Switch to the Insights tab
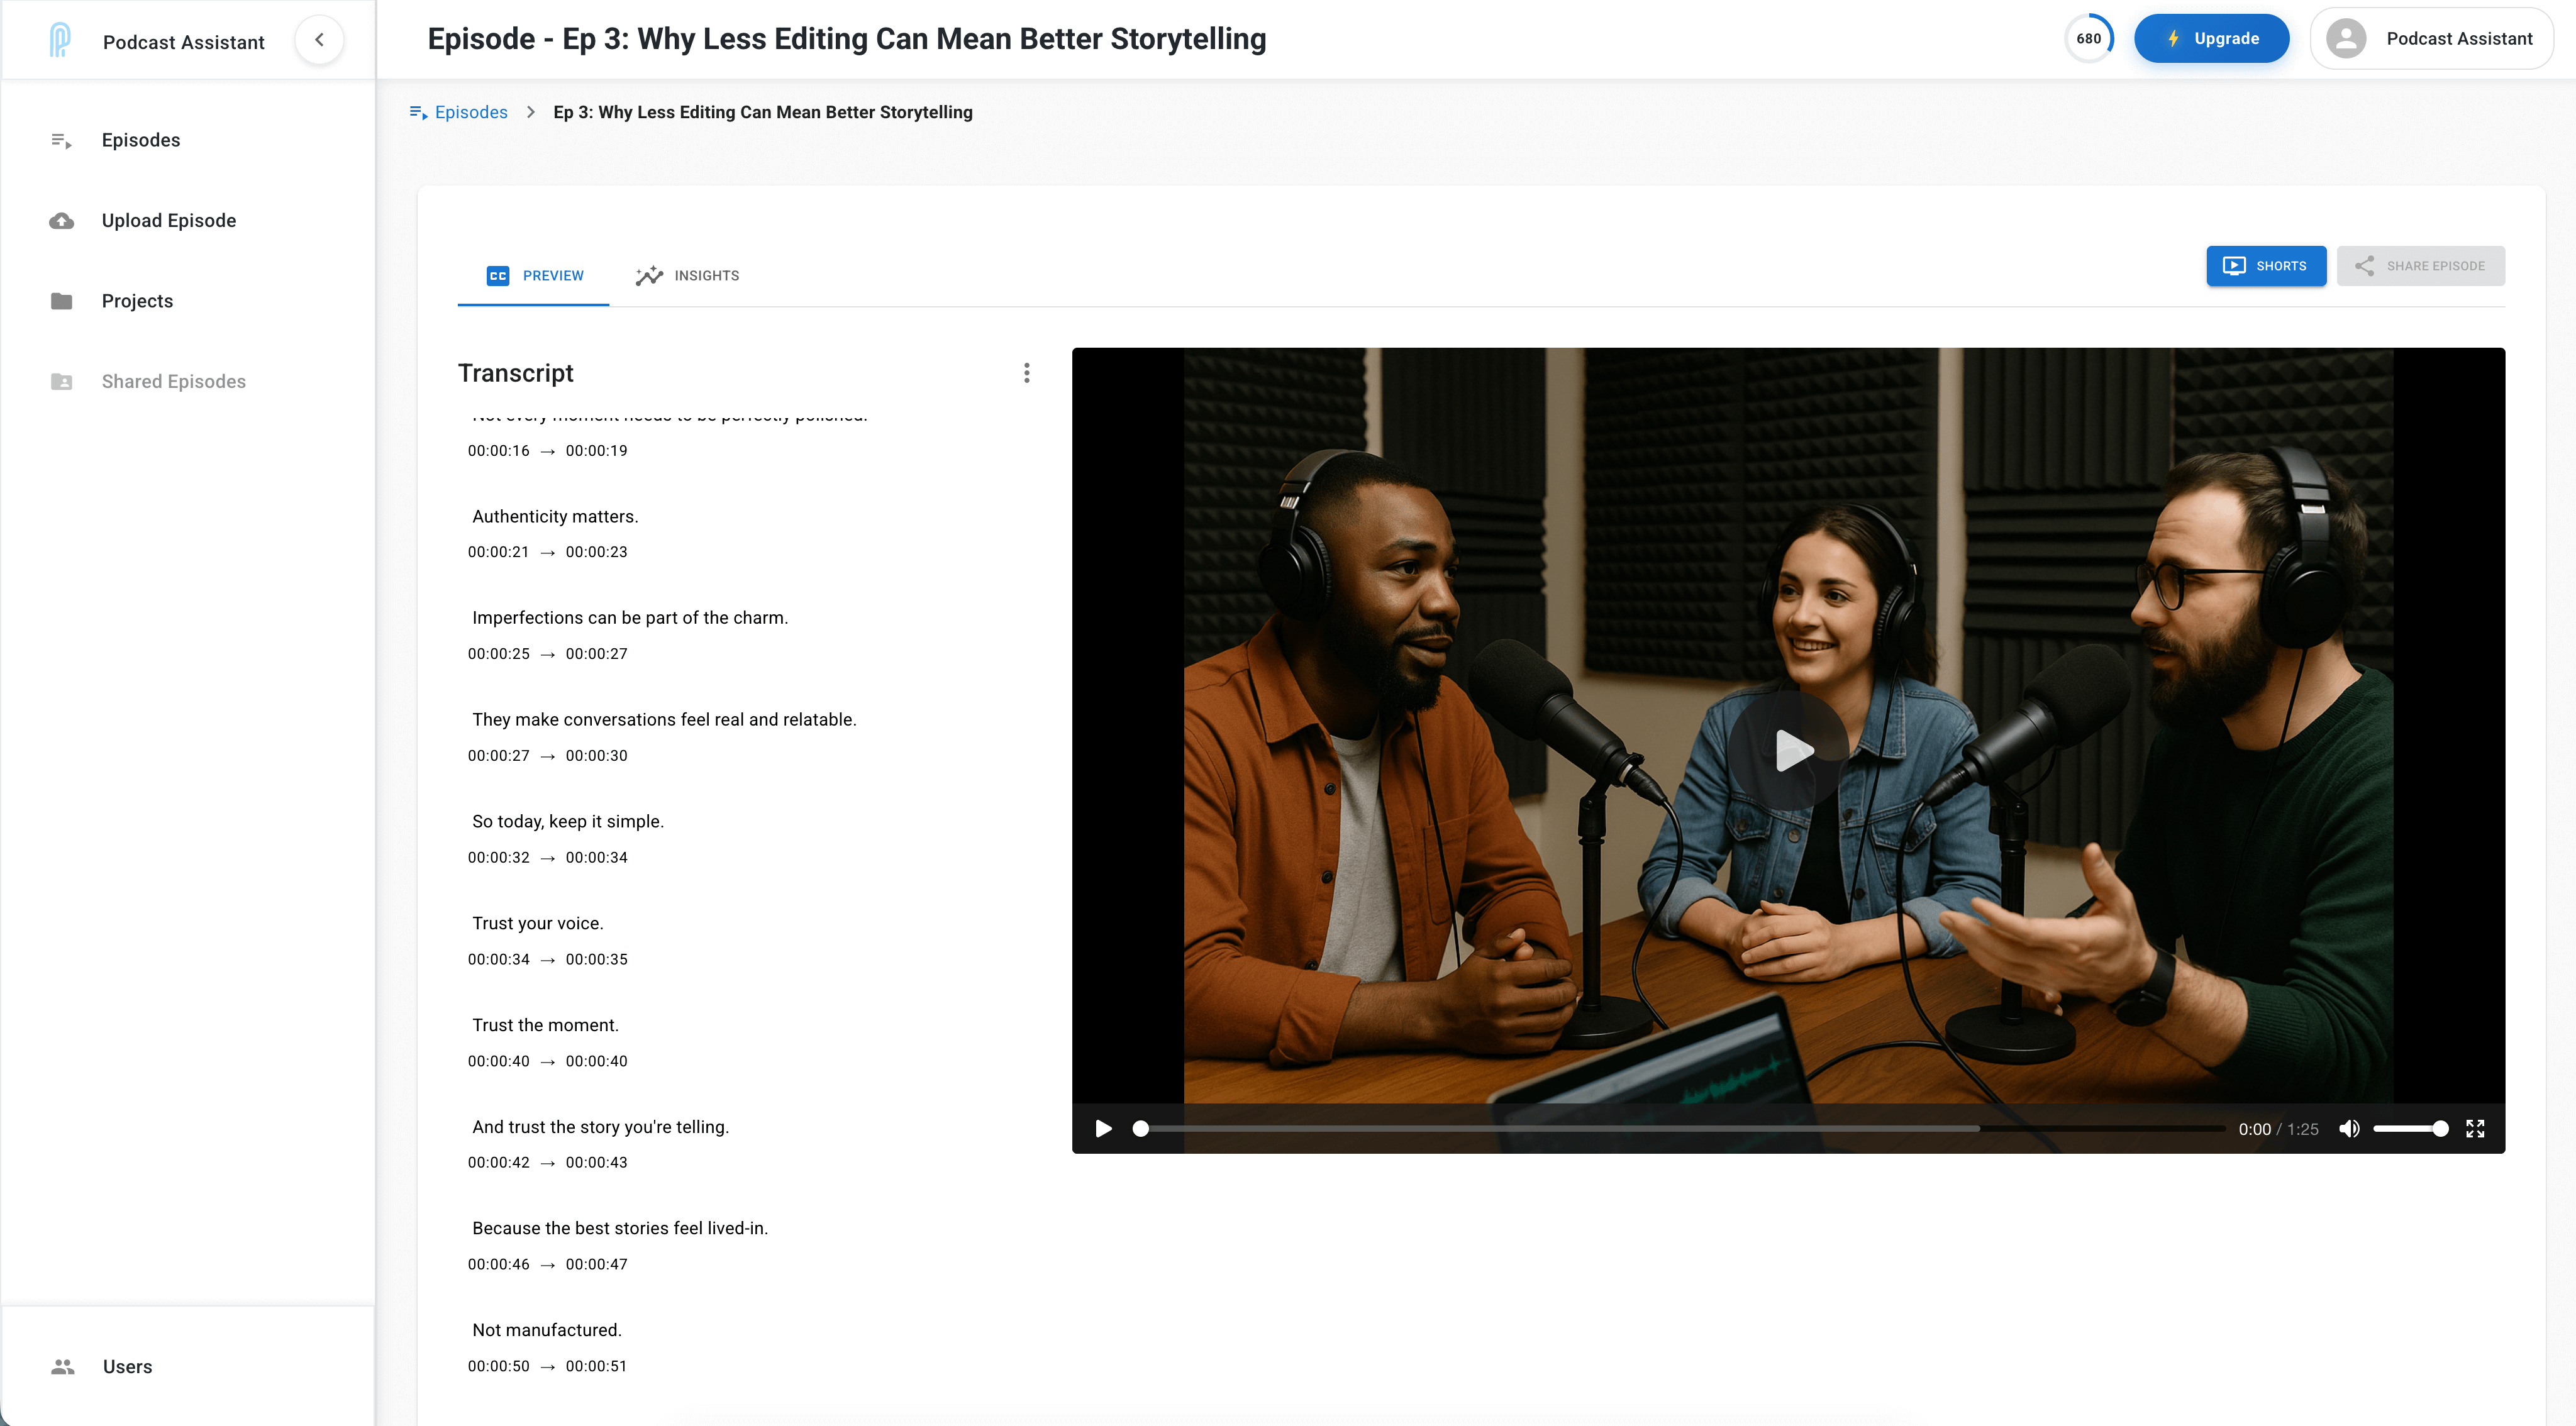Viewport: 2576px width, 1426px height. 688,276
